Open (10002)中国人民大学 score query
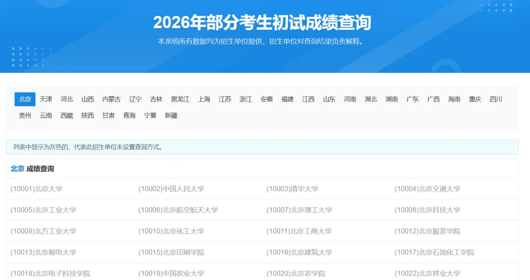The width and height of the screenshot is (530, 280). [x=171, y=189]
